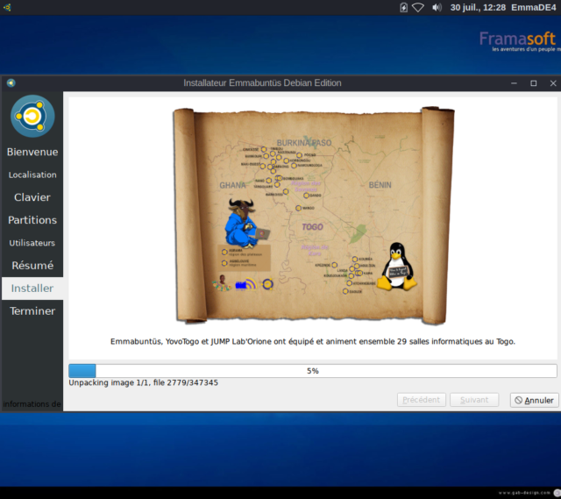
Task: Select the Terminer step
Action: click(x=32, y=310)
